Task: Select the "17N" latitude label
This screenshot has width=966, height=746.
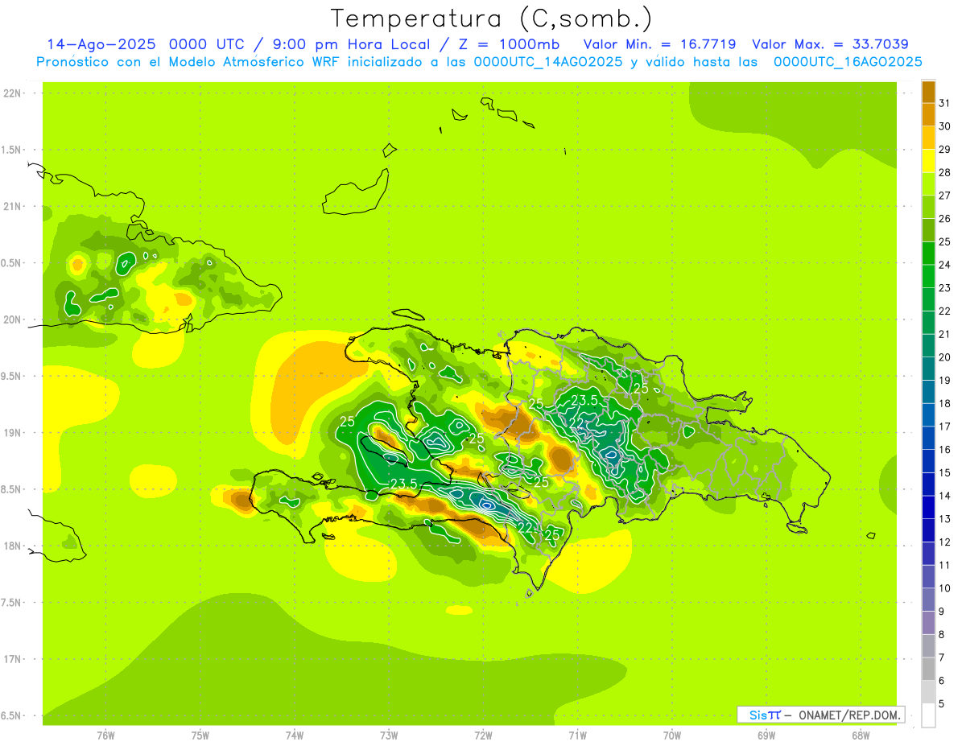Action: 12,659
